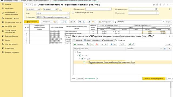Uncheck the Единица измерения grouping checkbox

point(84,62)
